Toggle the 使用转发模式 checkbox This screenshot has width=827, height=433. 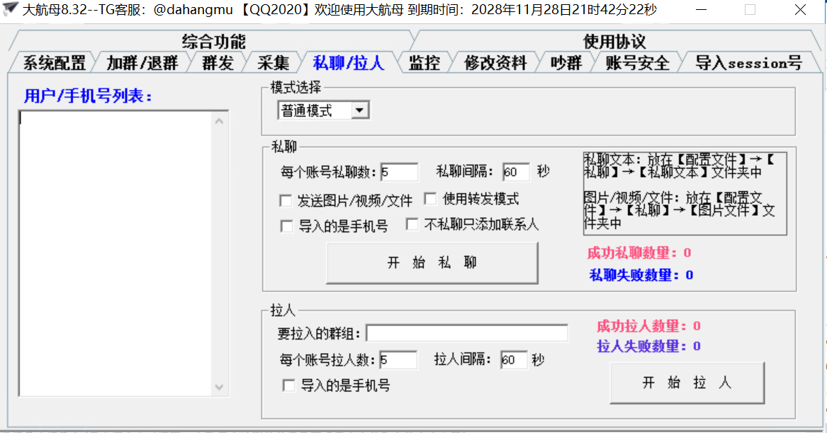[430, 199]
